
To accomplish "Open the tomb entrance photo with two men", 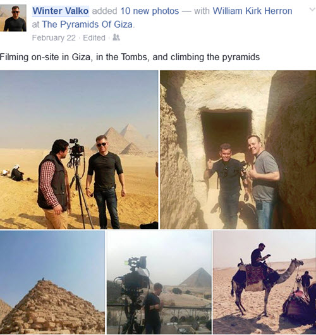I will (x=238, y=149).
